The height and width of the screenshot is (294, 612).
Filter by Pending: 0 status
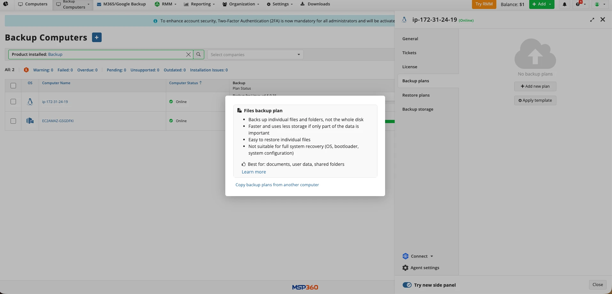click(x=116, y=70)
